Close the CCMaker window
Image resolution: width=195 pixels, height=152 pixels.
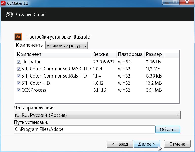click(x=187, y=2)
